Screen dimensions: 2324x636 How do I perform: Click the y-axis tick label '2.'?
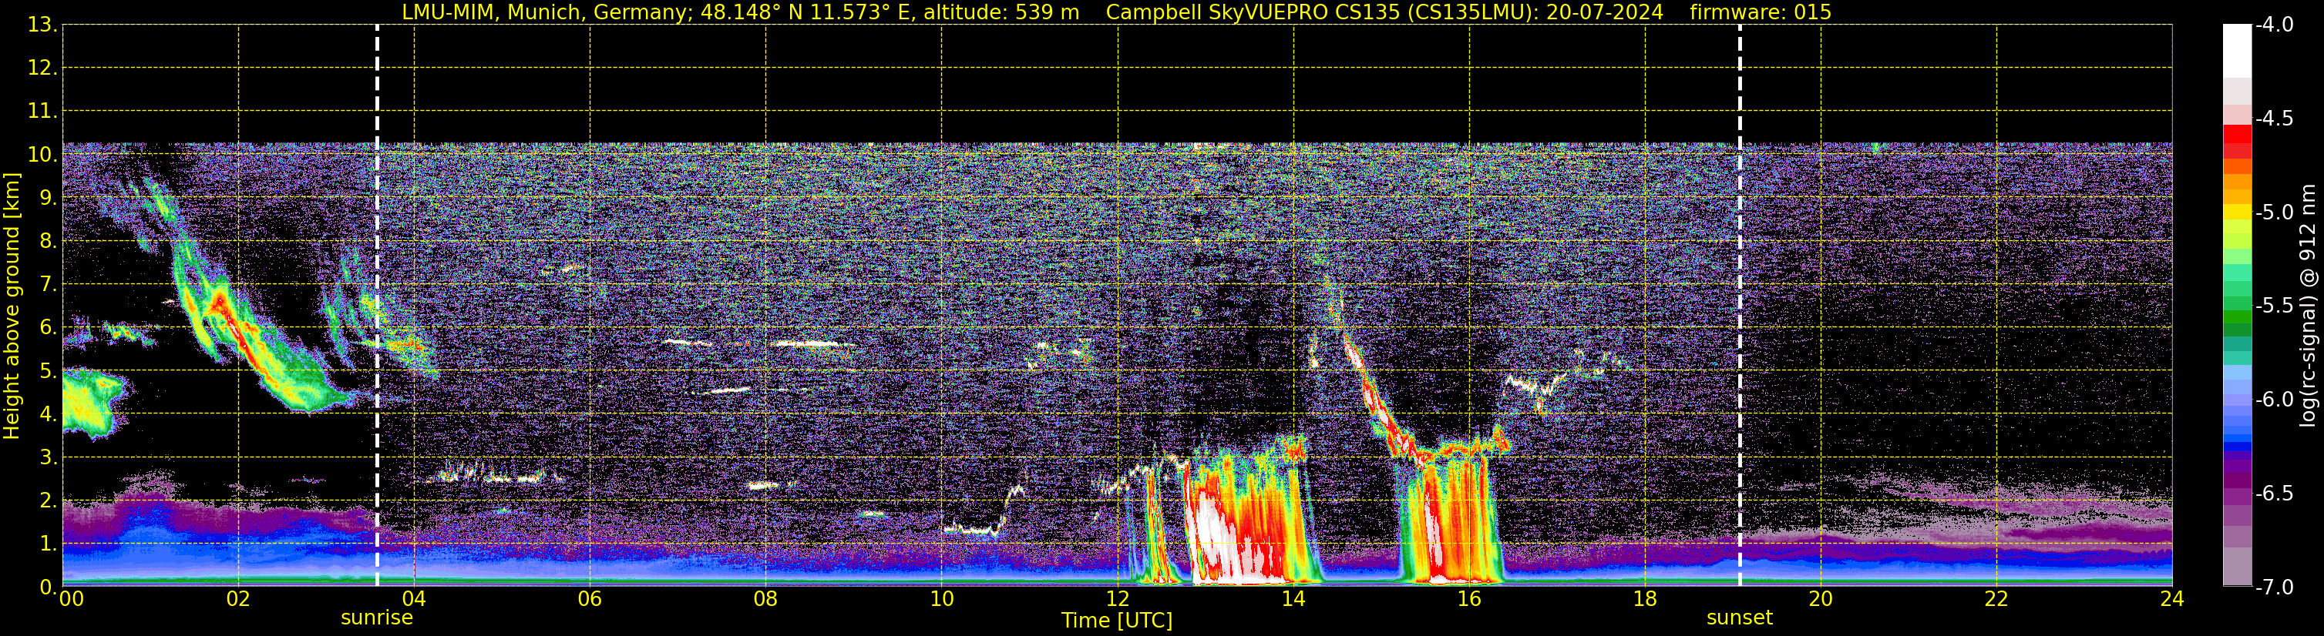point(49,501)
